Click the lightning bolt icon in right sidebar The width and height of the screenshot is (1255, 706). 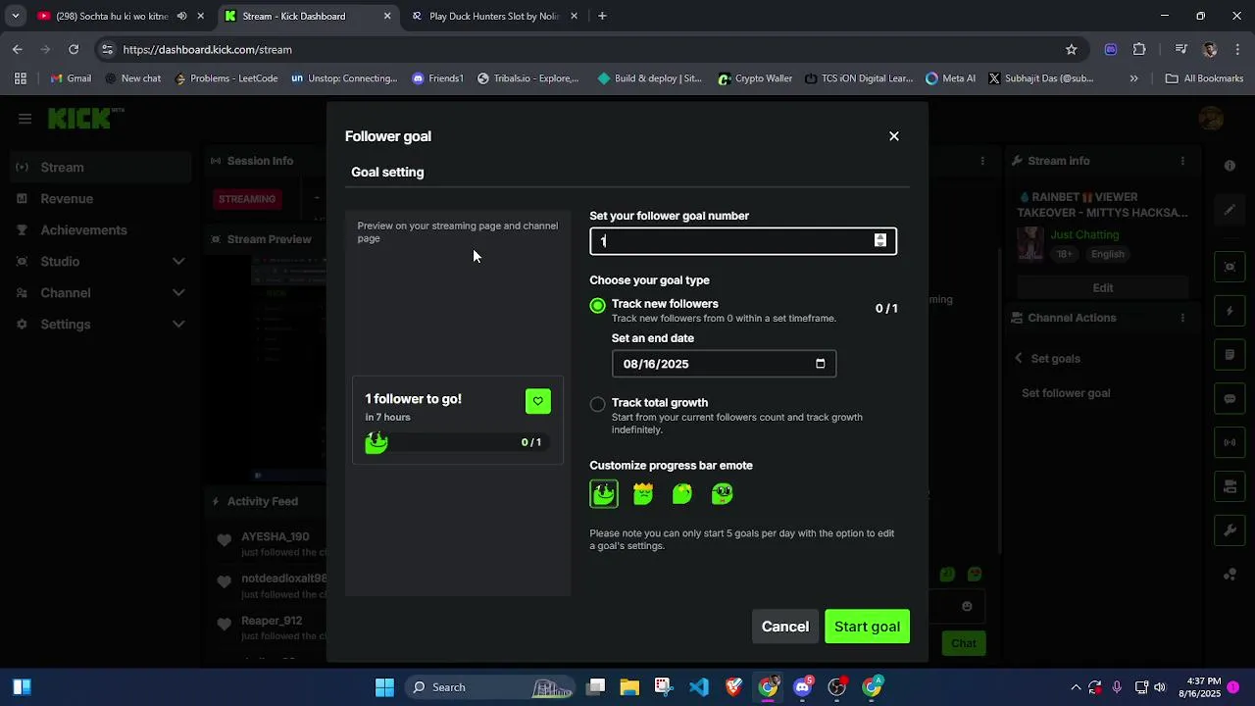pos(1230,311)
